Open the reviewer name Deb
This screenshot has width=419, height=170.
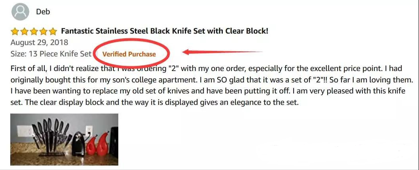click(x=43, y=12)
